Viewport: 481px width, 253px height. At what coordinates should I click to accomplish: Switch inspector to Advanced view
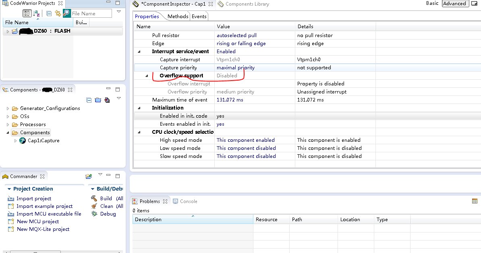(x=455, y=3)
